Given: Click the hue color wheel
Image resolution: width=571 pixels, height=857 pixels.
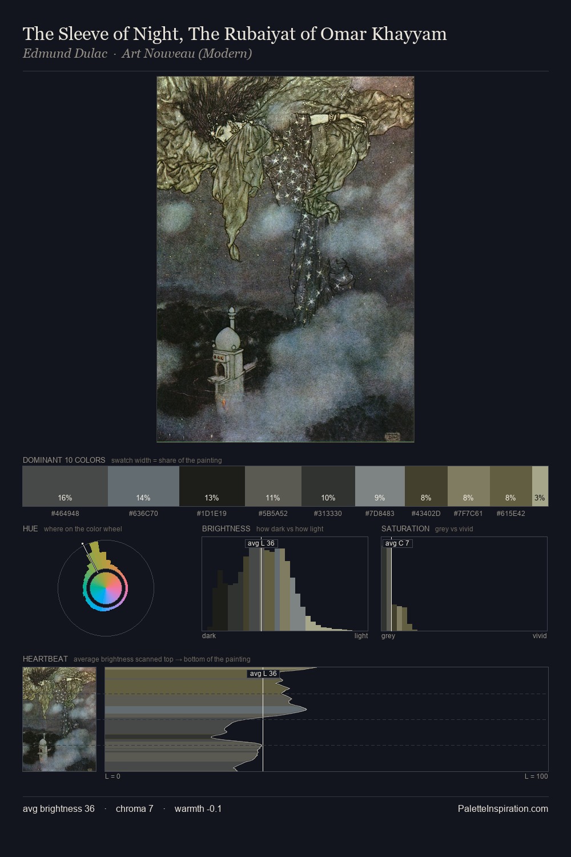Looking at the screenshot, I should (106, 588).
